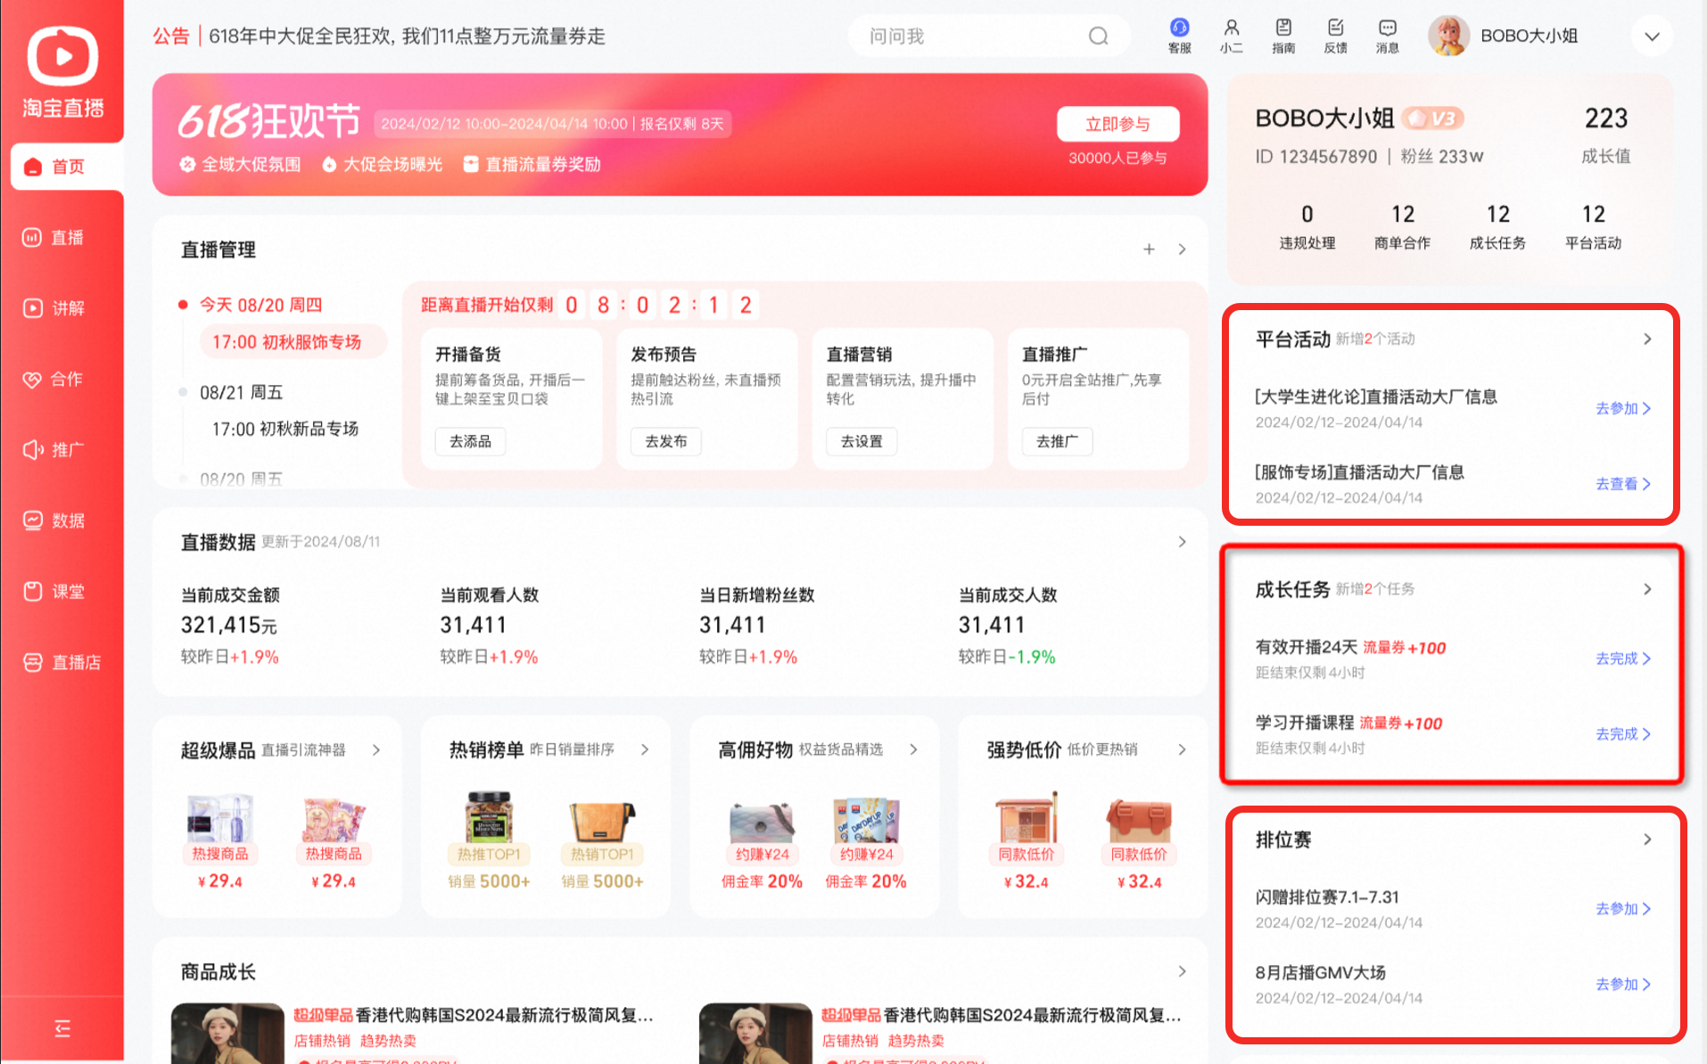Click the 立即参与 button on the banner
1707x1064 pixels.
coord(1117,124)
